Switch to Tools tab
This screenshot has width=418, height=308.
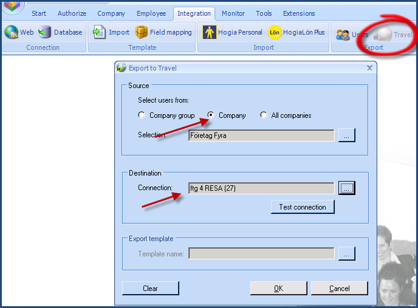click(264, 13)
